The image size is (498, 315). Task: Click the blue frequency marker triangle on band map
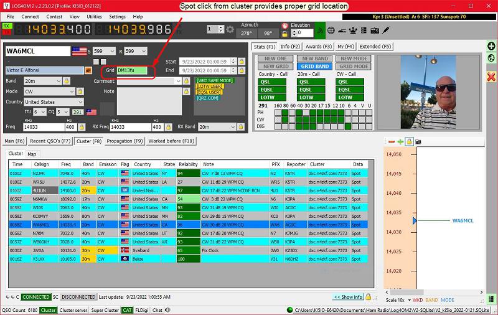(x=415, y=221)
